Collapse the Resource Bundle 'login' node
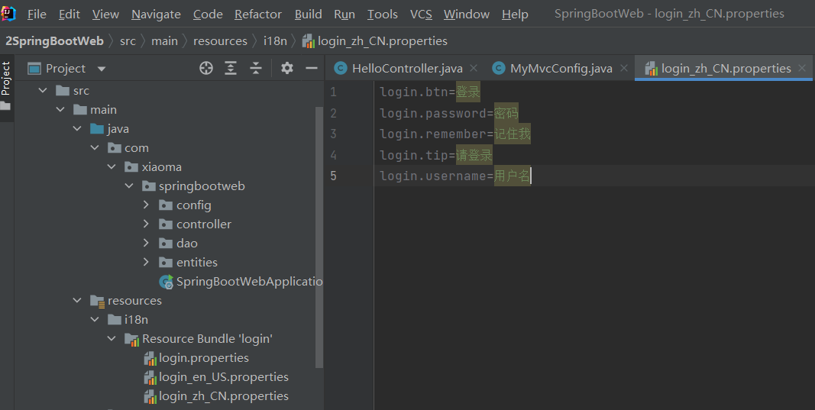The image size is (815, 410). 112,339
